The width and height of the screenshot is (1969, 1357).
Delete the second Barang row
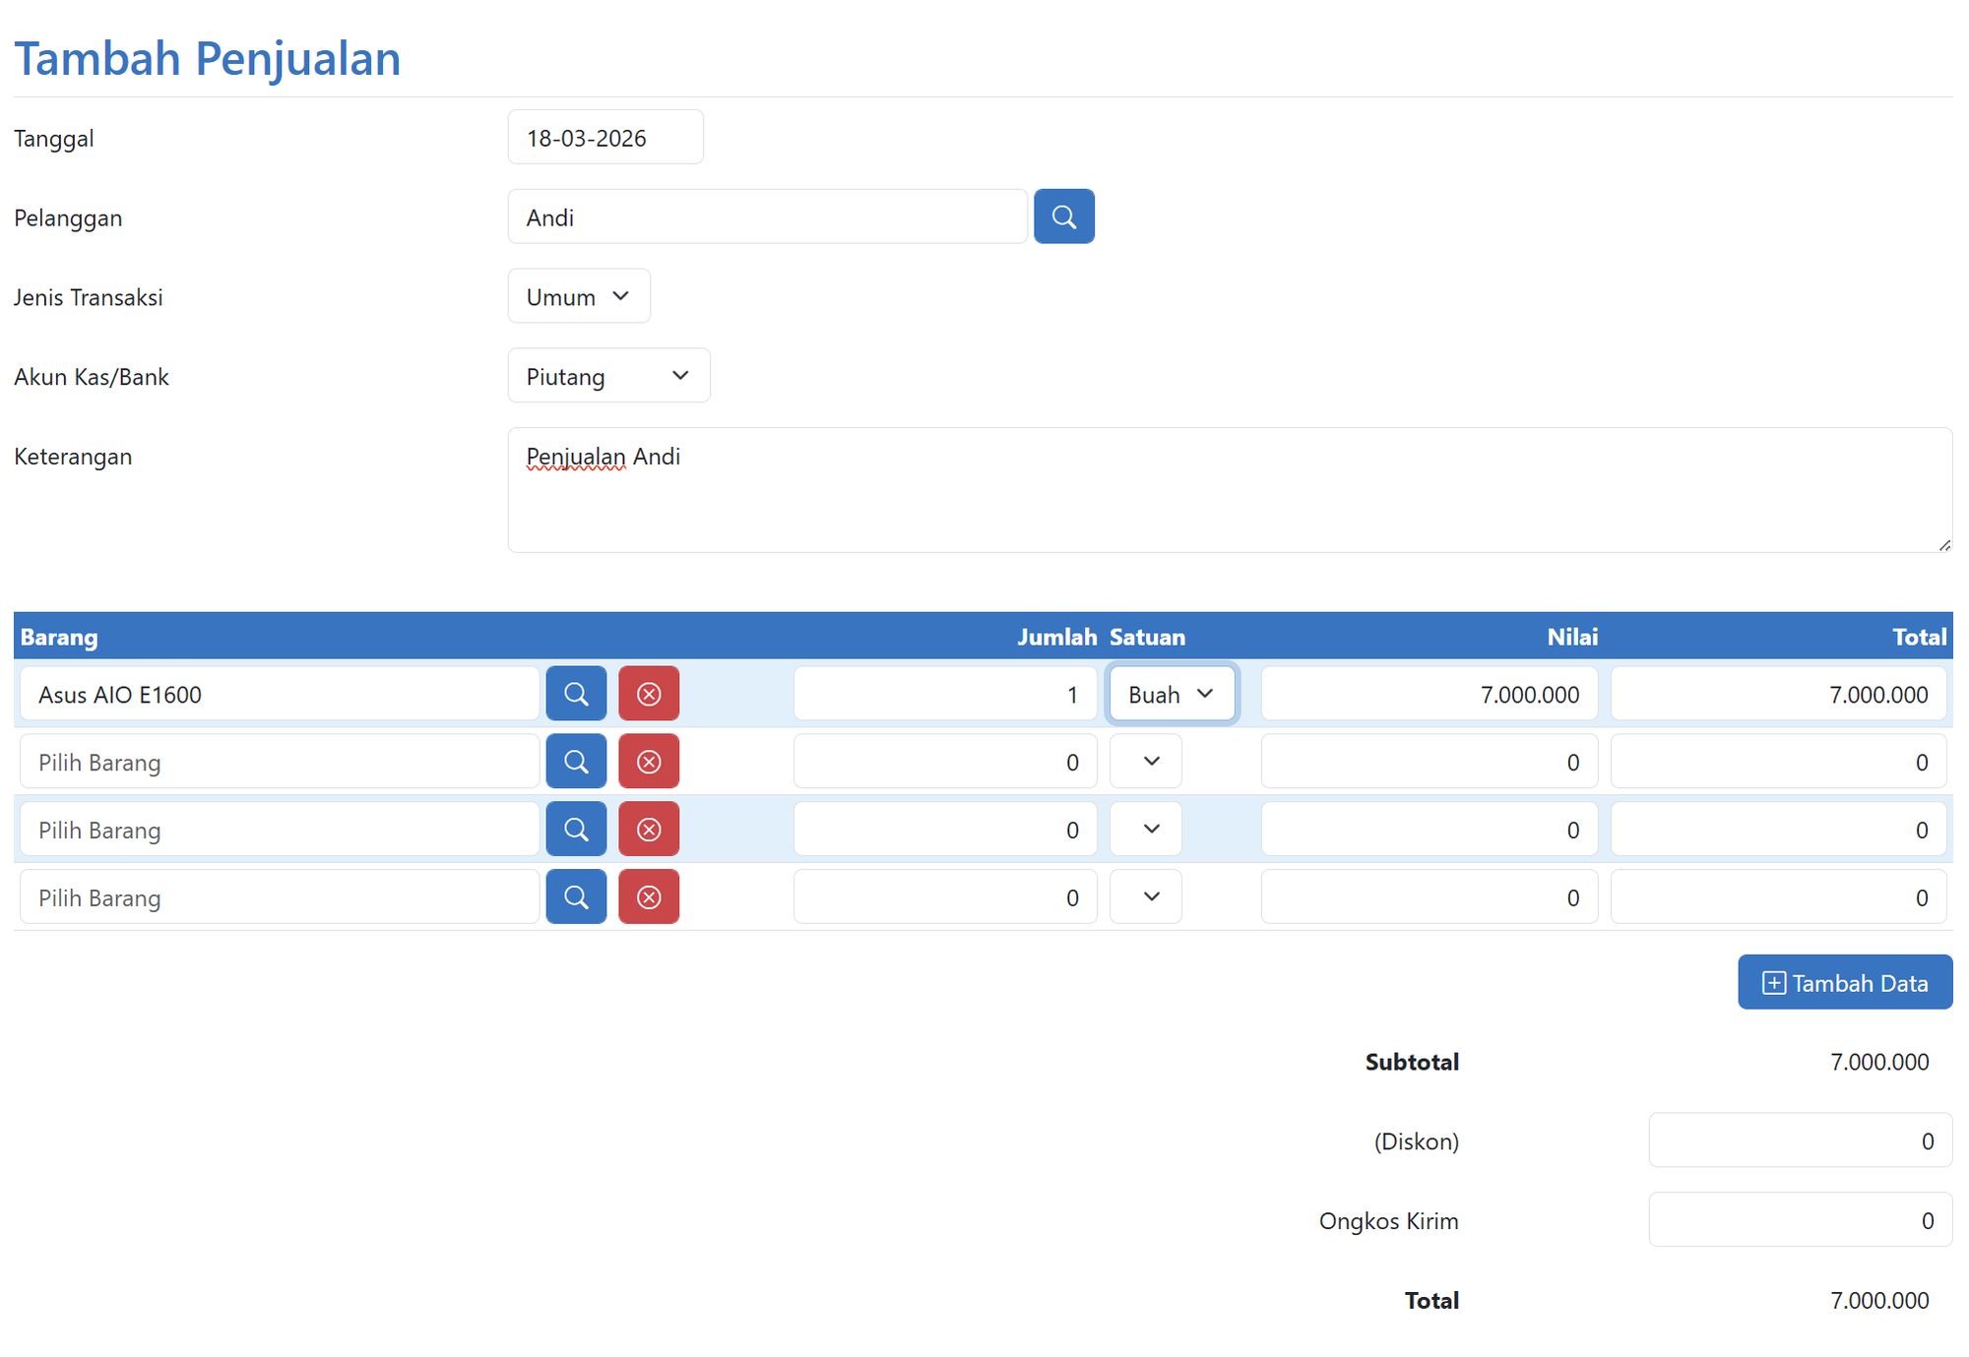pos(649,762)
